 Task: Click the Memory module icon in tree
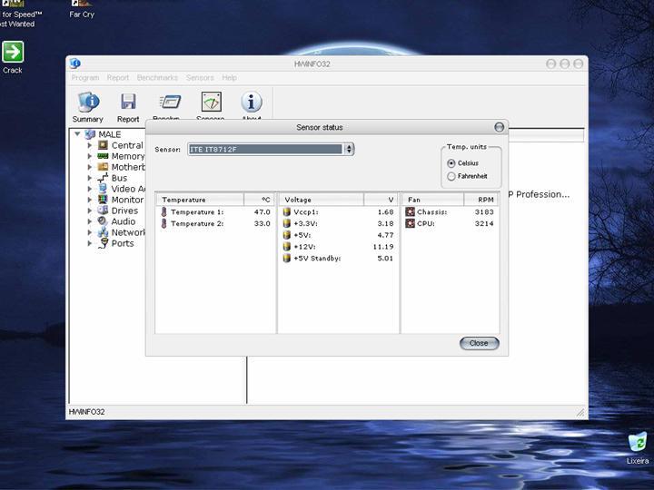[x=103, y=156]
